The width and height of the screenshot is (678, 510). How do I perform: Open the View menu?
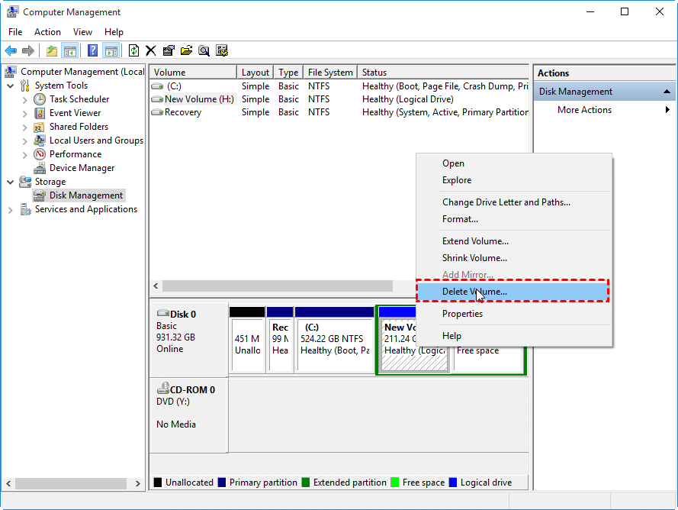click(82, 32)
